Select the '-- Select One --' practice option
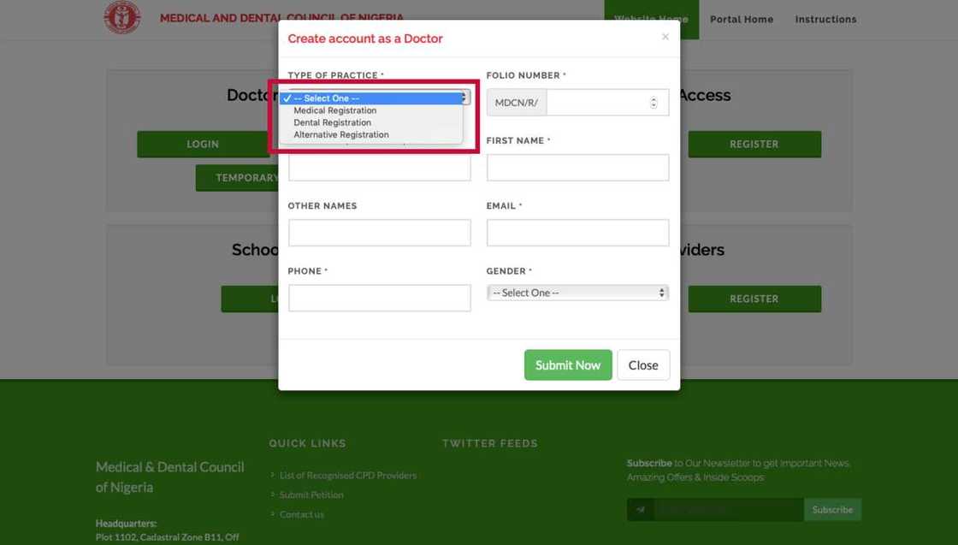The width and height of the screenshot is (958, 545). 326,98
